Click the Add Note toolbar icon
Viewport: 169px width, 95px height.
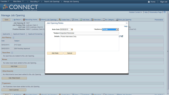[81, 20]
